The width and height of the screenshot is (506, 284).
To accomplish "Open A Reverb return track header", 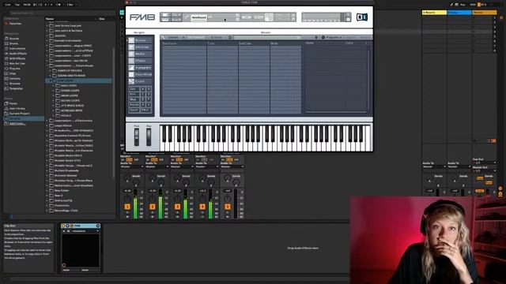I will (x=434, y=13).
